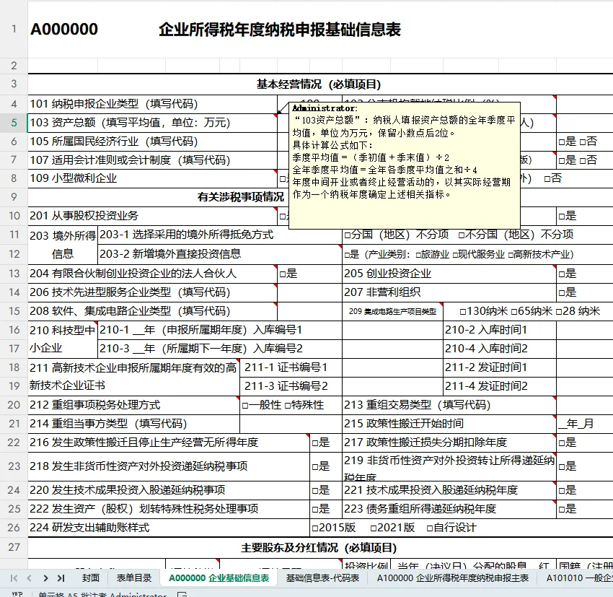Click cell 218 发生非货币性资产对外投资递延纳税事项
The image size is (613, 597).
coord(169,466)
